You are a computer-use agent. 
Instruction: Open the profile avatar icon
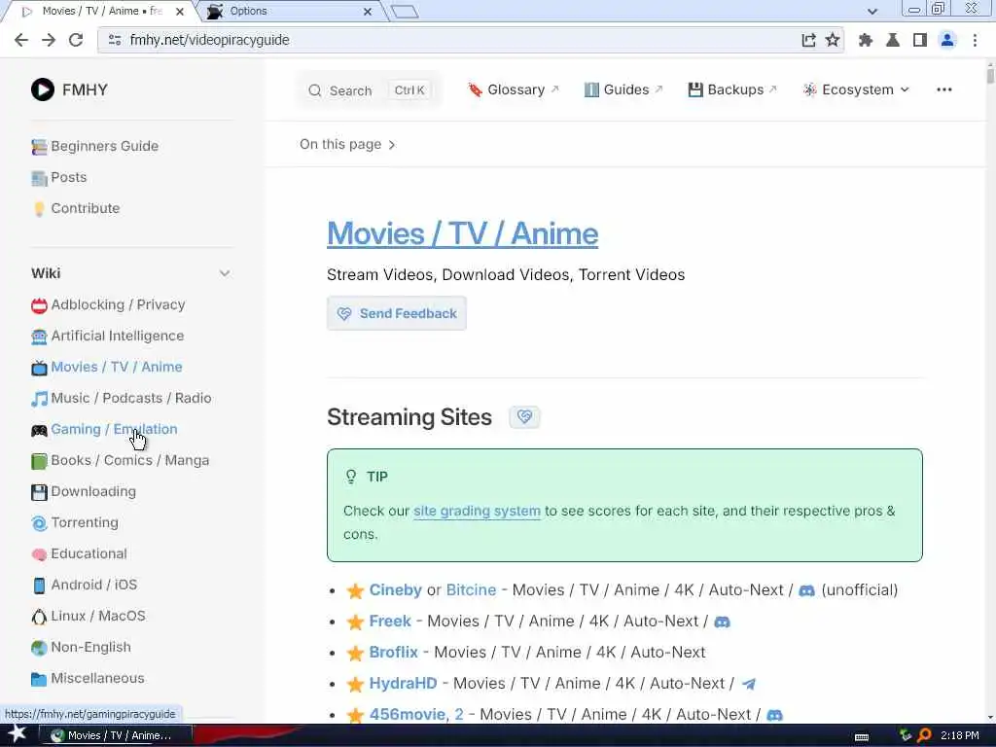(947, 40)
